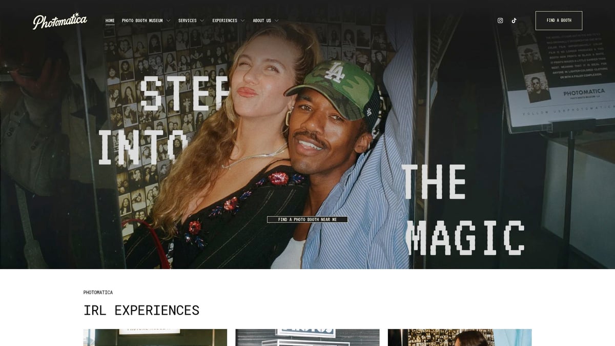Viewport: 615px width, 346px height.
Task: Open Photomatica's Instagram profile icon
Action: point(500,20)
